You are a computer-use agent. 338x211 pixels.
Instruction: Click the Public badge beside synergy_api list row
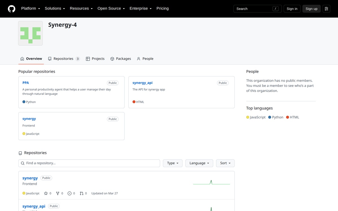54,206
